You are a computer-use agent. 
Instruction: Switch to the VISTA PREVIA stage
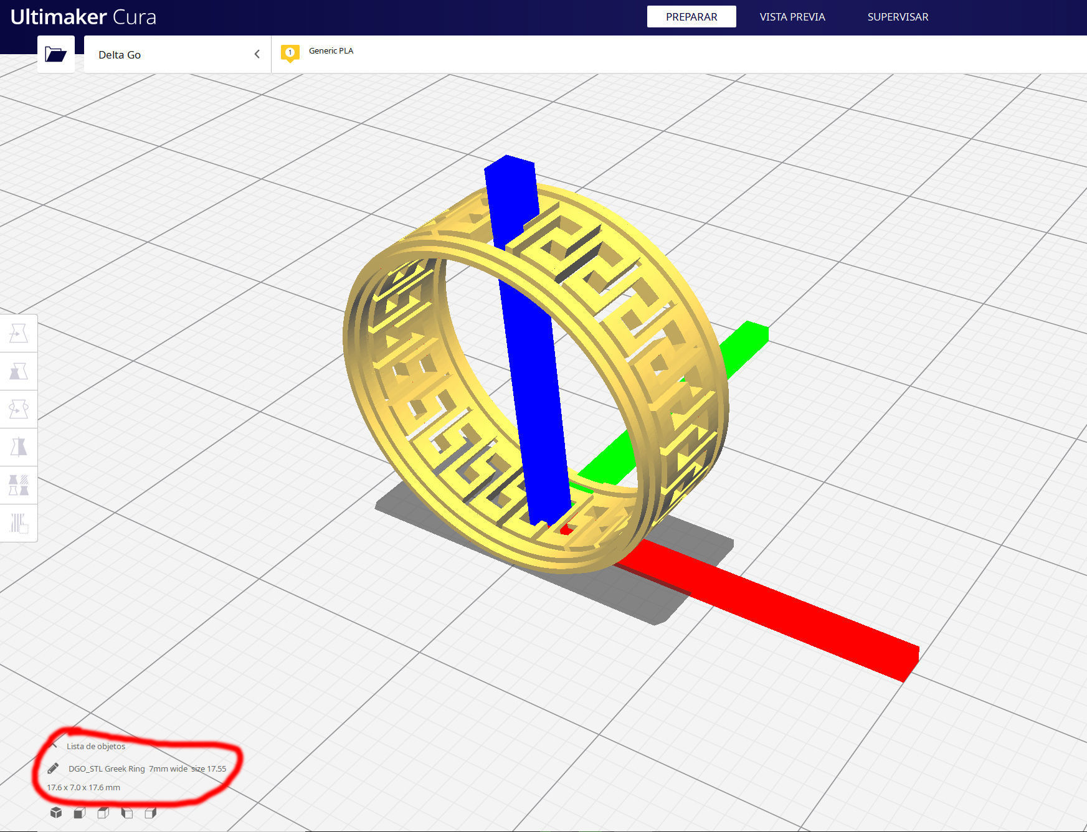[x=792, y=17]
